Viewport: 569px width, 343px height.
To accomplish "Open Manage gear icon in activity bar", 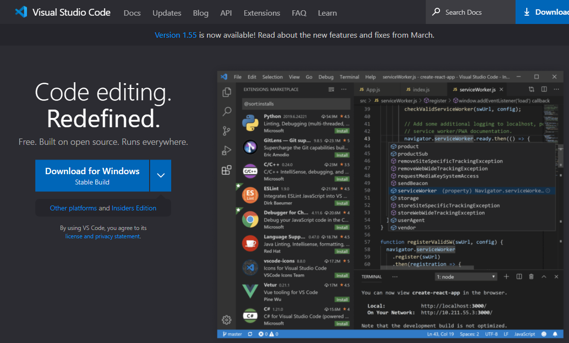I will pyautogui.click(x=227, y=320).
